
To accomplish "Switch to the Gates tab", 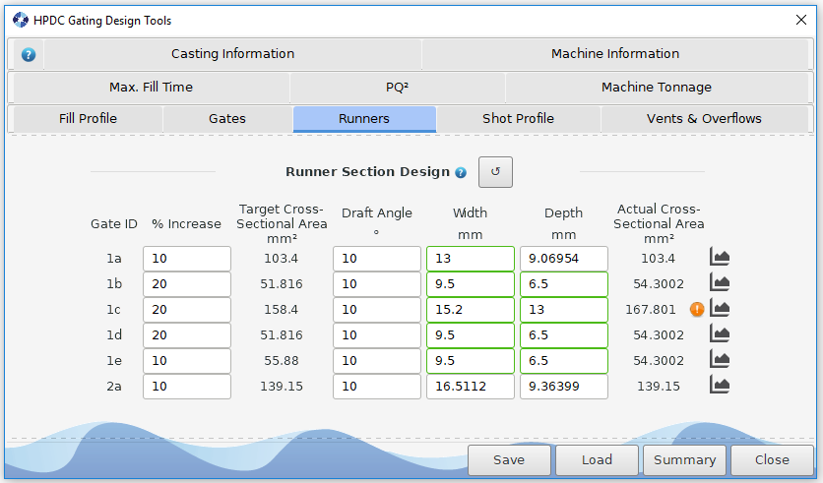I will coord(227,119).
